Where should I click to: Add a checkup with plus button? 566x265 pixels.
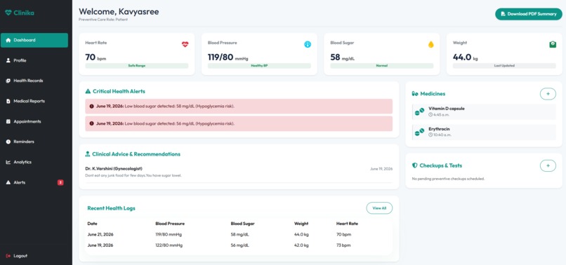click(548, 165)
